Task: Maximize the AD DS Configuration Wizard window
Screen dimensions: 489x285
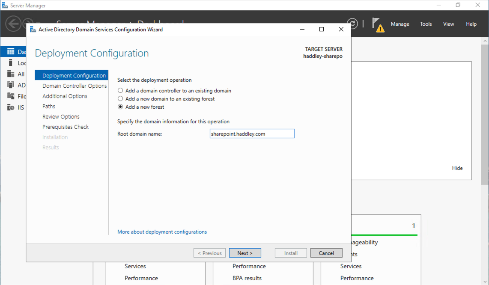Action: tap(322, 29)
